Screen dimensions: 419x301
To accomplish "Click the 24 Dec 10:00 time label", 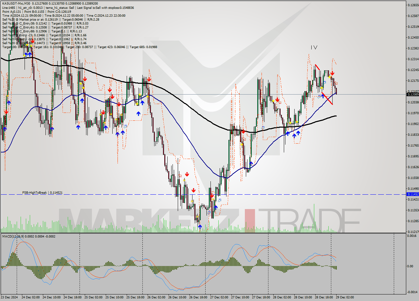I will [51, 297].
